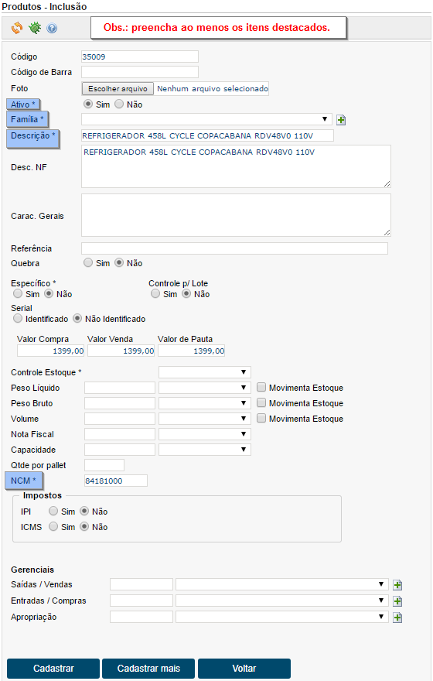
Task: Open the blue help question icon
Action: point(52,29)
